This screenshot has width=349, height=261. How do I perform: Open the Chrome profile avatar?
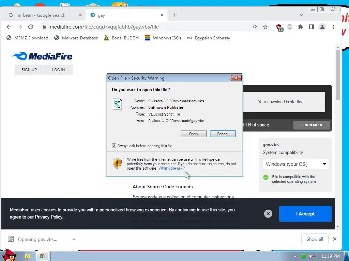tap(322, 27)
